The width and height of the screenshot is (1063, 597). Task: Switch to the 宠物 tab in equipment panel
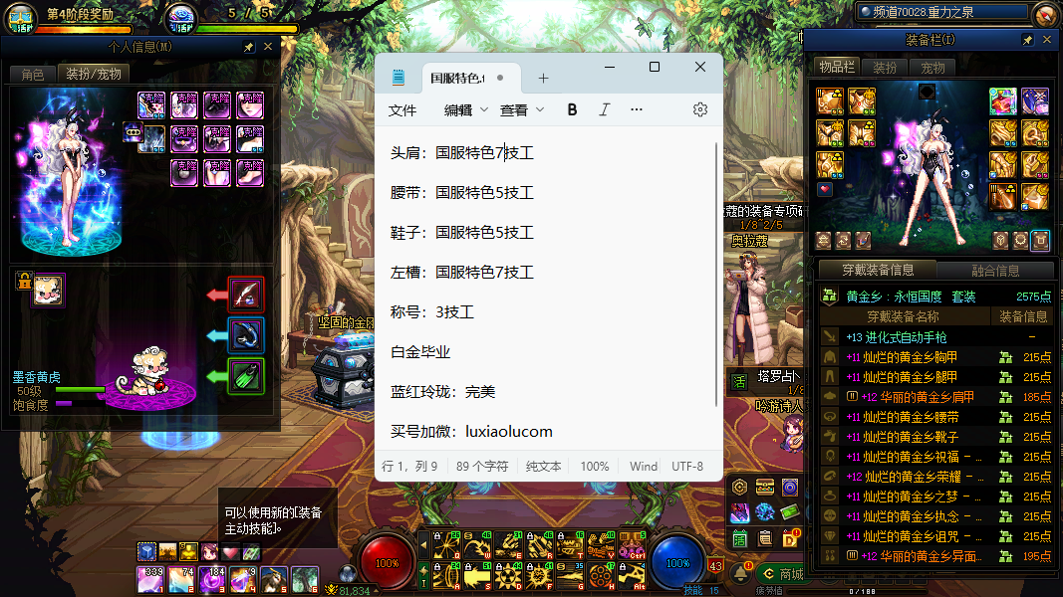pyautogui.click(x=932, y=68)
